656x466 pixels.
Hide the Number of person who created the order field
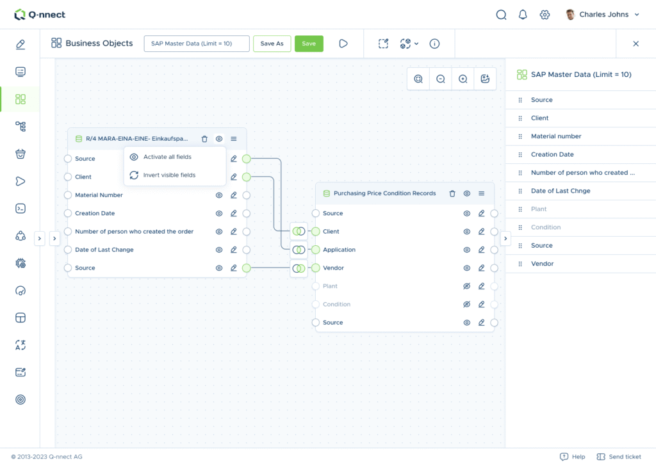(219, 232)
